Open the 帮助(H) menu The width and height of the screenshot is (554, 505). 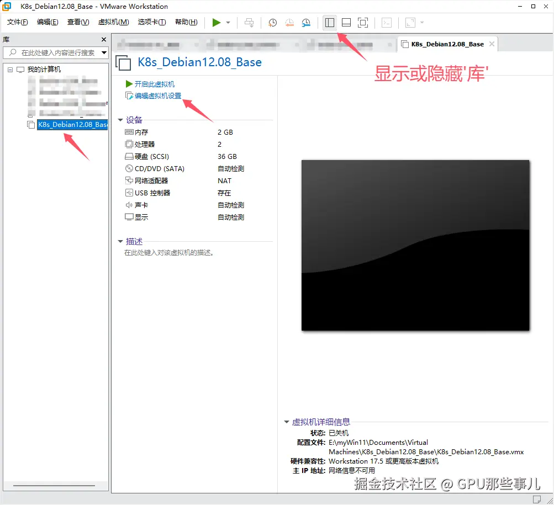(186, 22)
